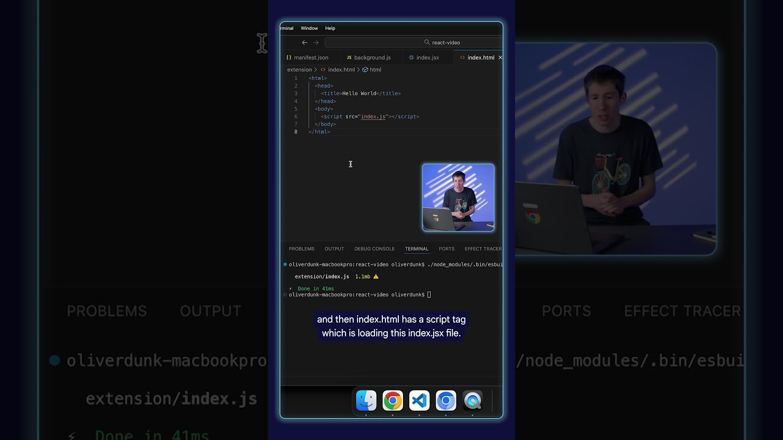783x440 pixels.
Task: Close the index.html editor tab
Action: 500,57
